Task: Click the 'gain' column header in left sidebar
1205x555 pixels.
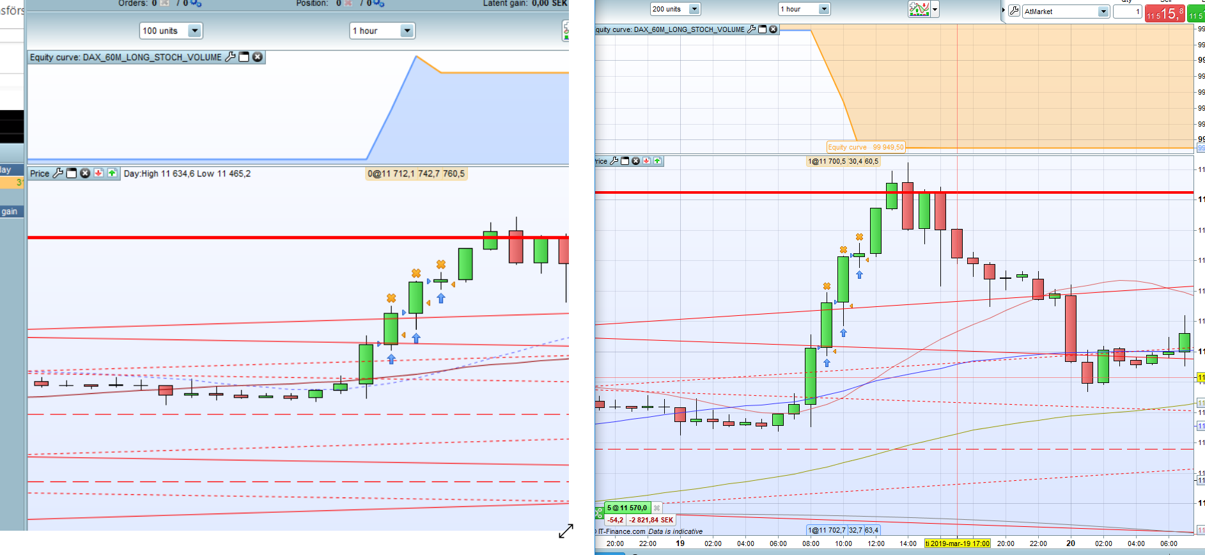Action: [10, 212]
